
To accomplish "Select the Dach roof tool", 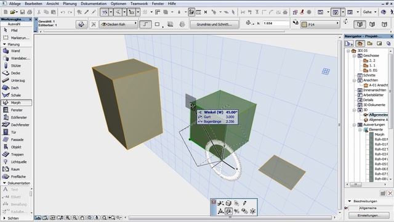I will point(15,88).
